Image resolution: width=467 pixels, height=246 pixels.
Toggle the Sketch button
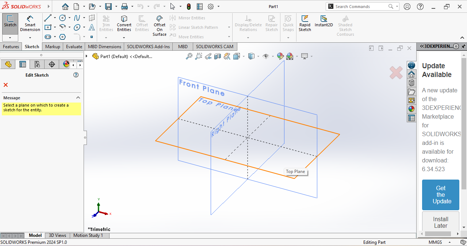click(x=10, y=24)
